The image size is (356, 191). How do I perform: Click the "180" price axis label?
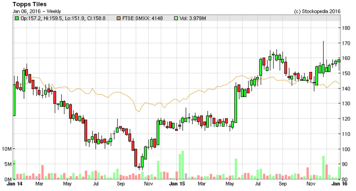[346, 28]
